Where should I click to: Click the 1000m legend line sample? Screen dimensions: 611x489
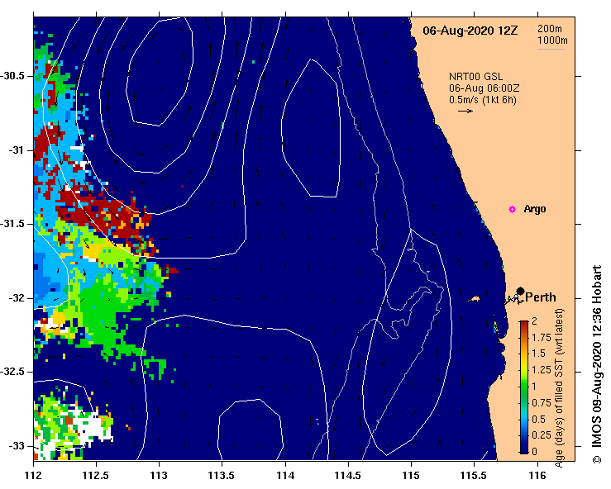click(x=551, y=49)
